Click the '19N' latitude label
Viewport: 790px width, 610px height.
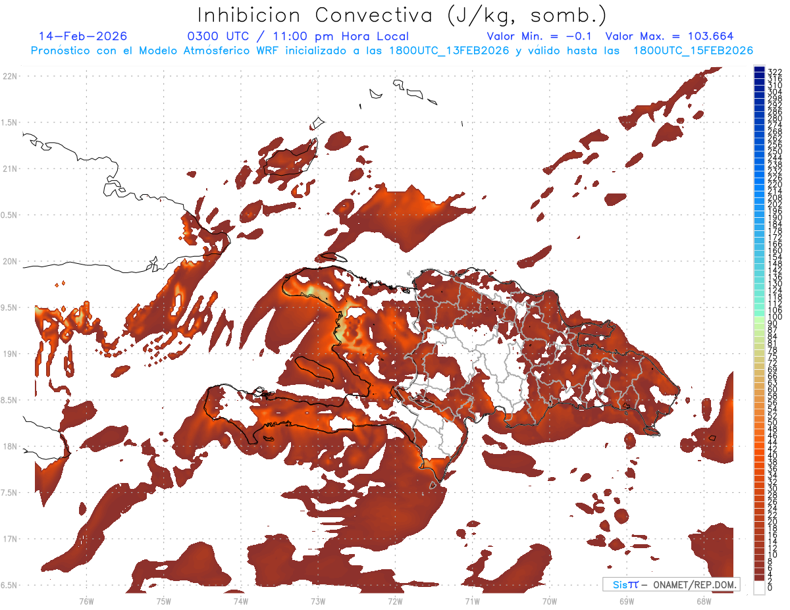(x=9, y=353)
